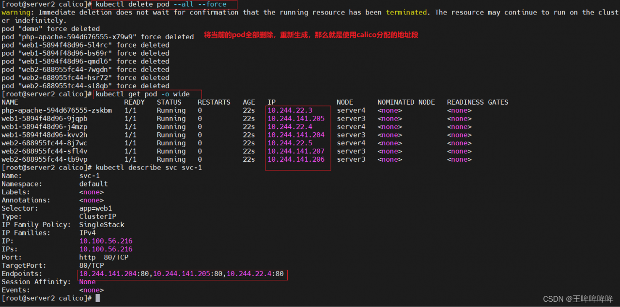Click pod IP 10.244.22.5
Viewport: 620px width, 307px height.
pos(290,143)
